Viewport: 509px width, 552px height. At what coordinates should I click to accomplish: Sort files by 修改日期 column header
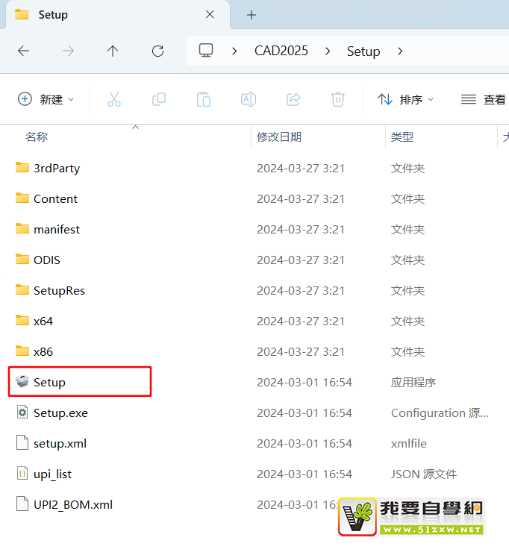coord(279,137)
